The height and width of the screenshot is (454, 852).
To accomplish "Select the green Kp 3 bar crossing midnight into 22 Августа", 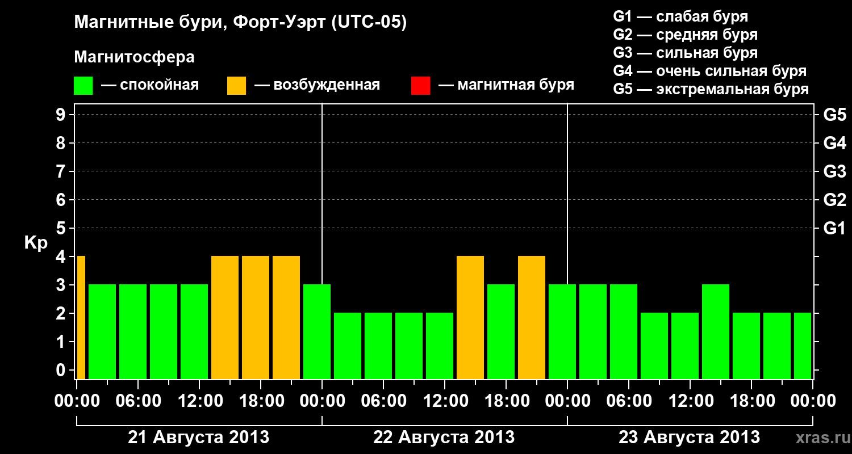I will point(317,331).
